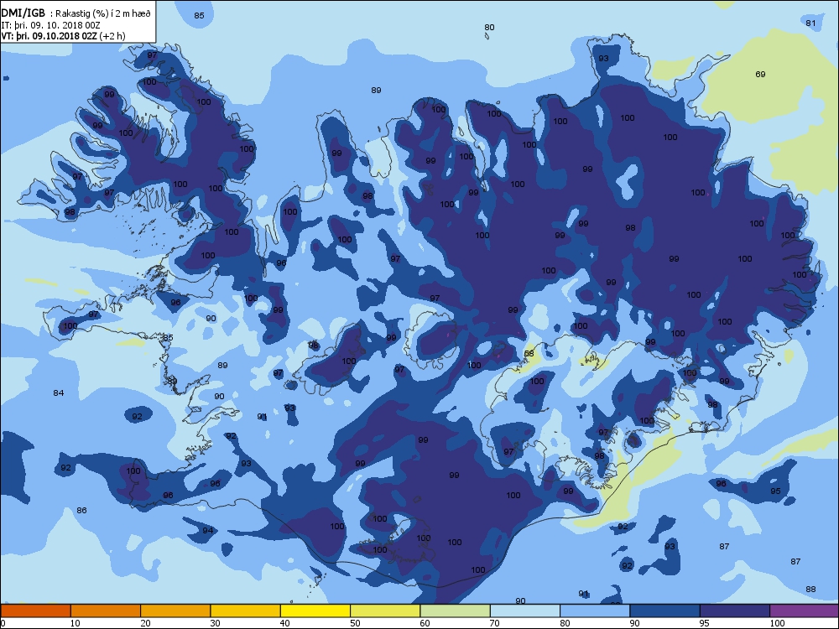Choose the 90–95 dark blue legend swatch
The width and height of the screenshot is (839, 629).
(665, 611)
